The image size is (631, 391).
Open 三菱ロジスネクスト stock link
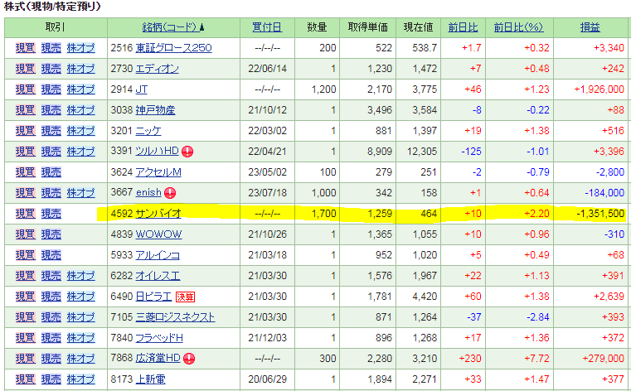(x=175, y=317)
